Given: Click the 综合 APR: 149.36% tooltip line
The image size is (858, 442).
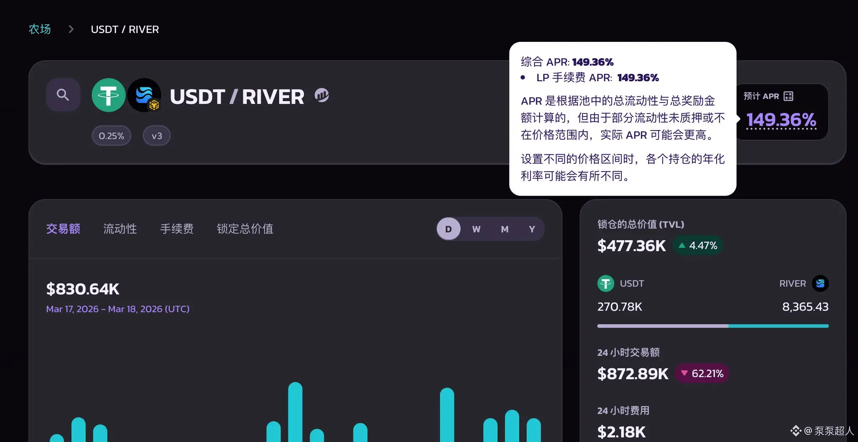Looking at the screenshot, I should (567, 62).
